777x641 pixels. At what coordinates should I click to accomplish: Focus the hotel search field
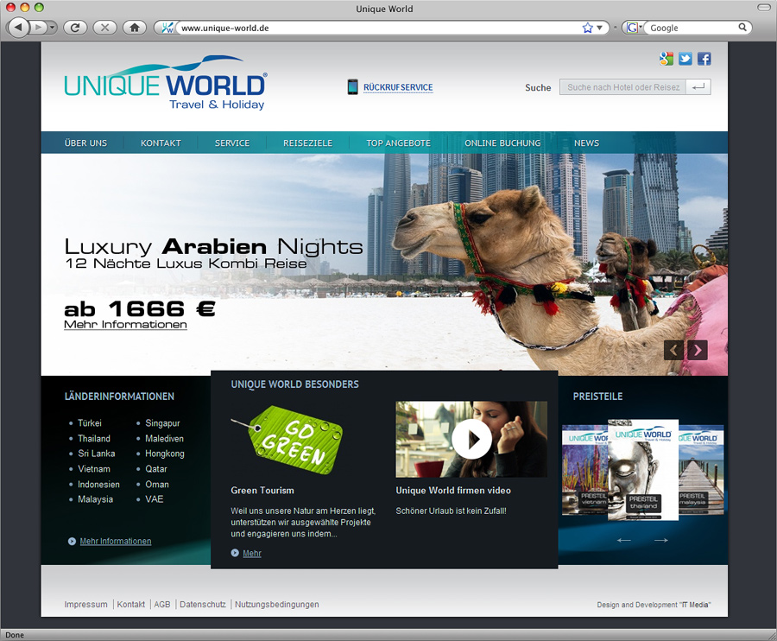pyautogui.click(x=622, y=87)
